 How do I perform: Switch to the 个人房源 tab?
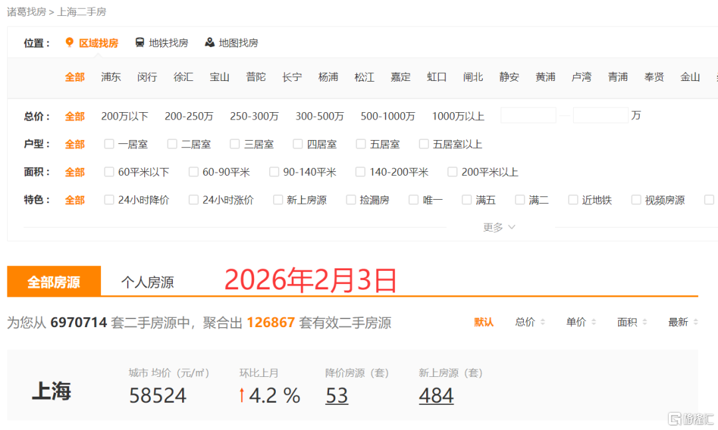147,282
